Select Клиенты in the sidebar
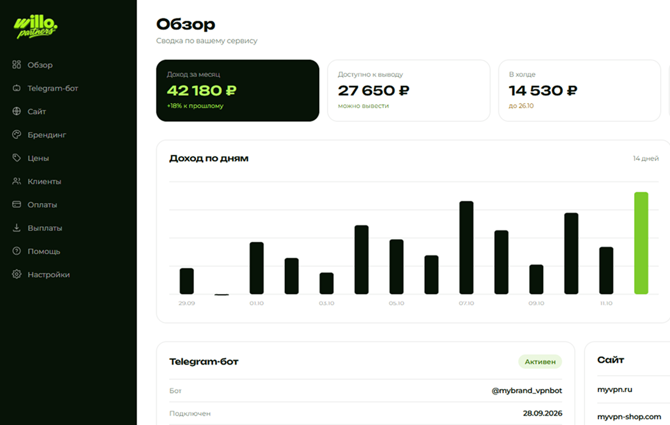 (x=45, y=182)
